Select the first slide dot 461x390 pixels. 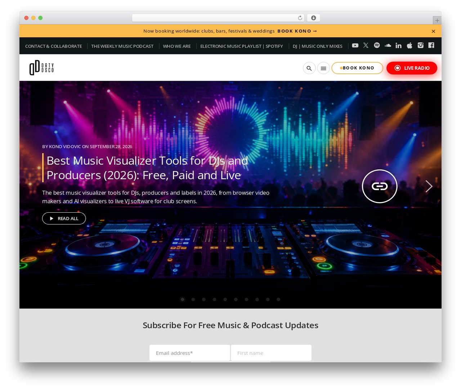183,299
